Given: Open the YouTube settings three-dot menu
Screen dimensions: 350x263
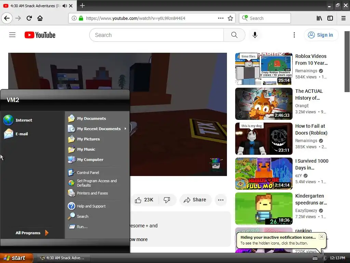Looking at the screenshot, I should (294, 35).
